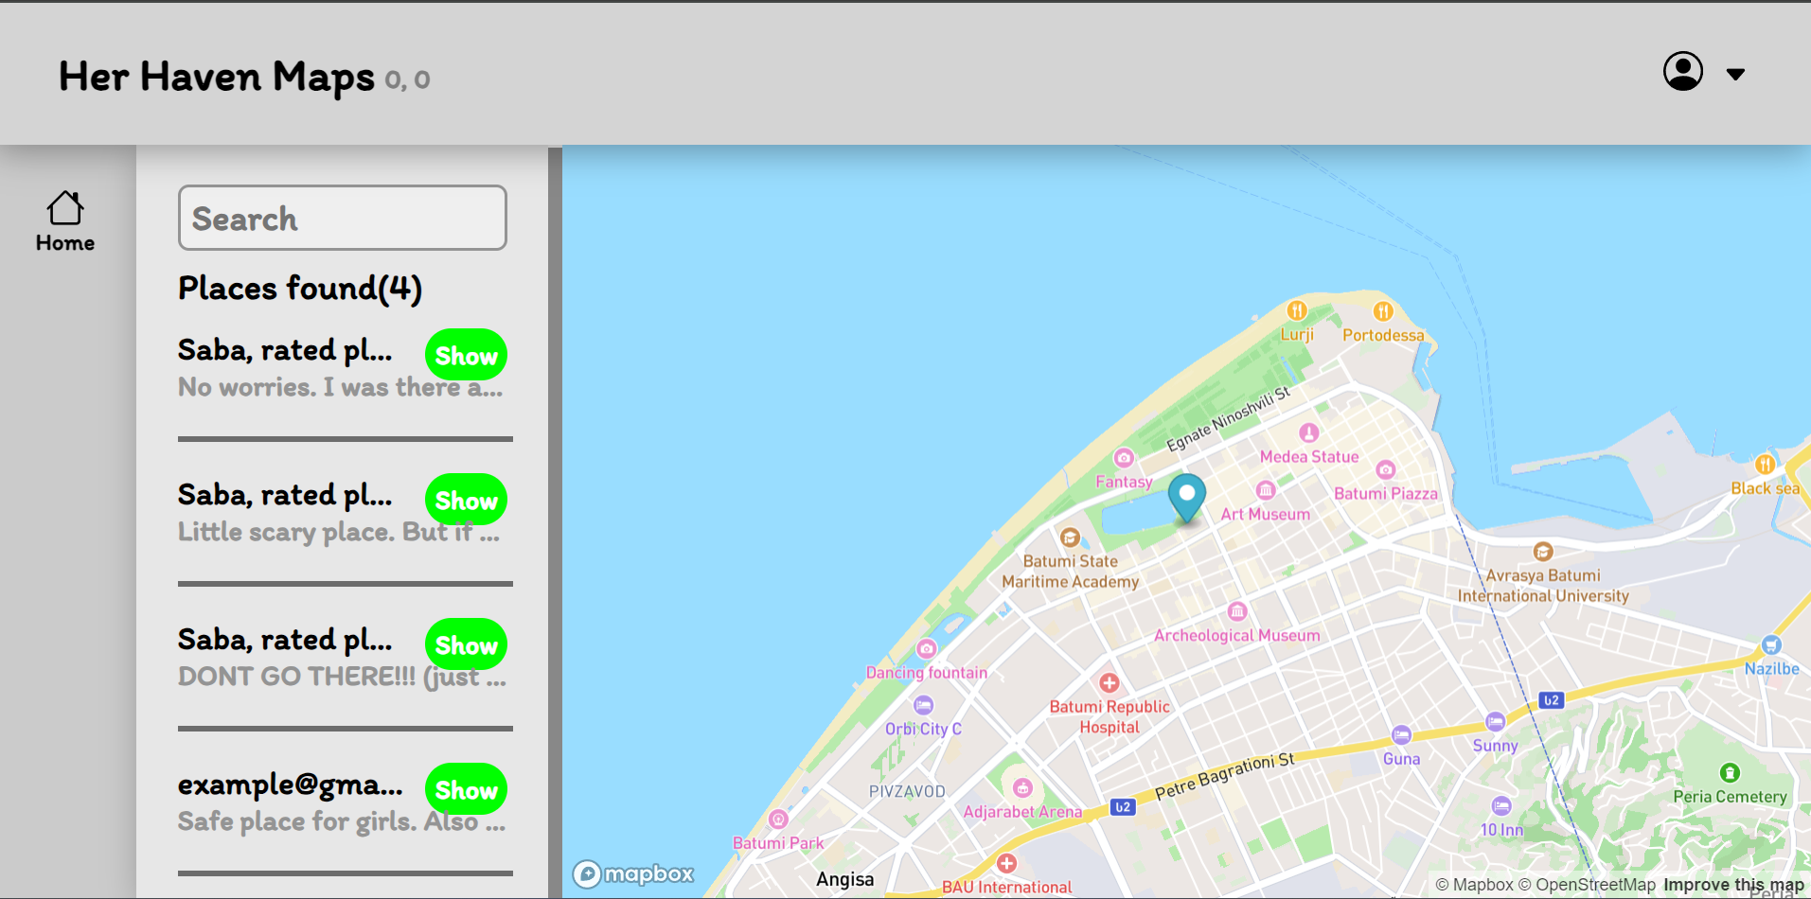Click the 'DONT GO THERE!!! (just ...' text
Screen dimensions: 1811x899
pos(342,677)
